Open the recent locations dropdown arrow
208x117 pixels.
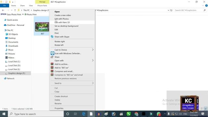click(x=12, y=10)
